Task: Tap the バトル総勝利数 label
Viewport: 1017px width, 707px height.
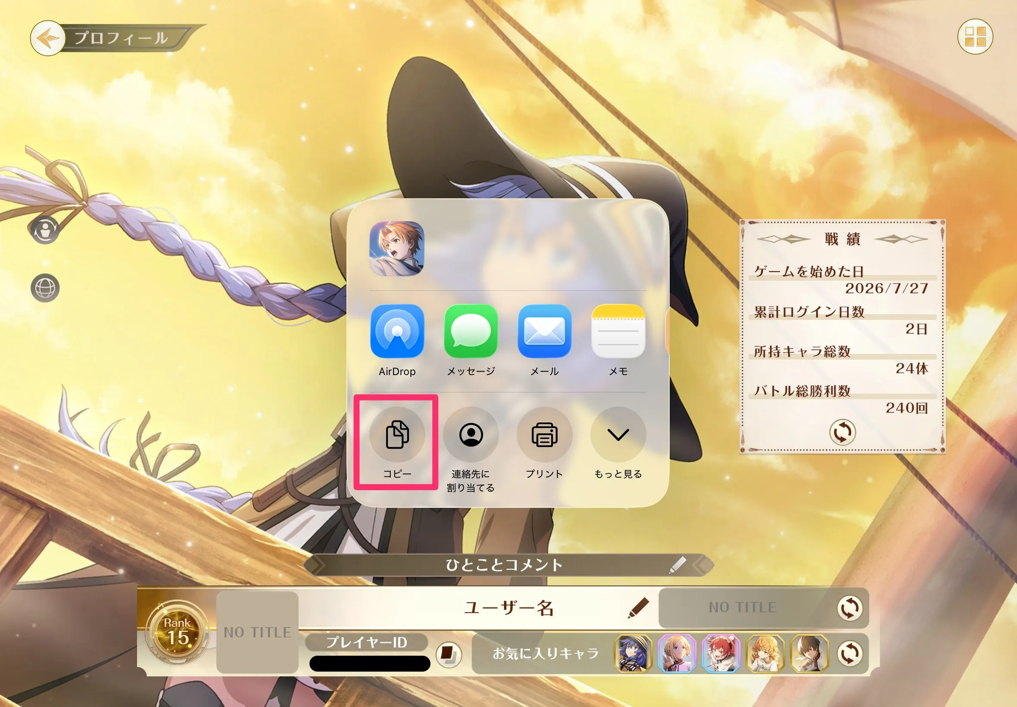Action: (x=802, y=391)
